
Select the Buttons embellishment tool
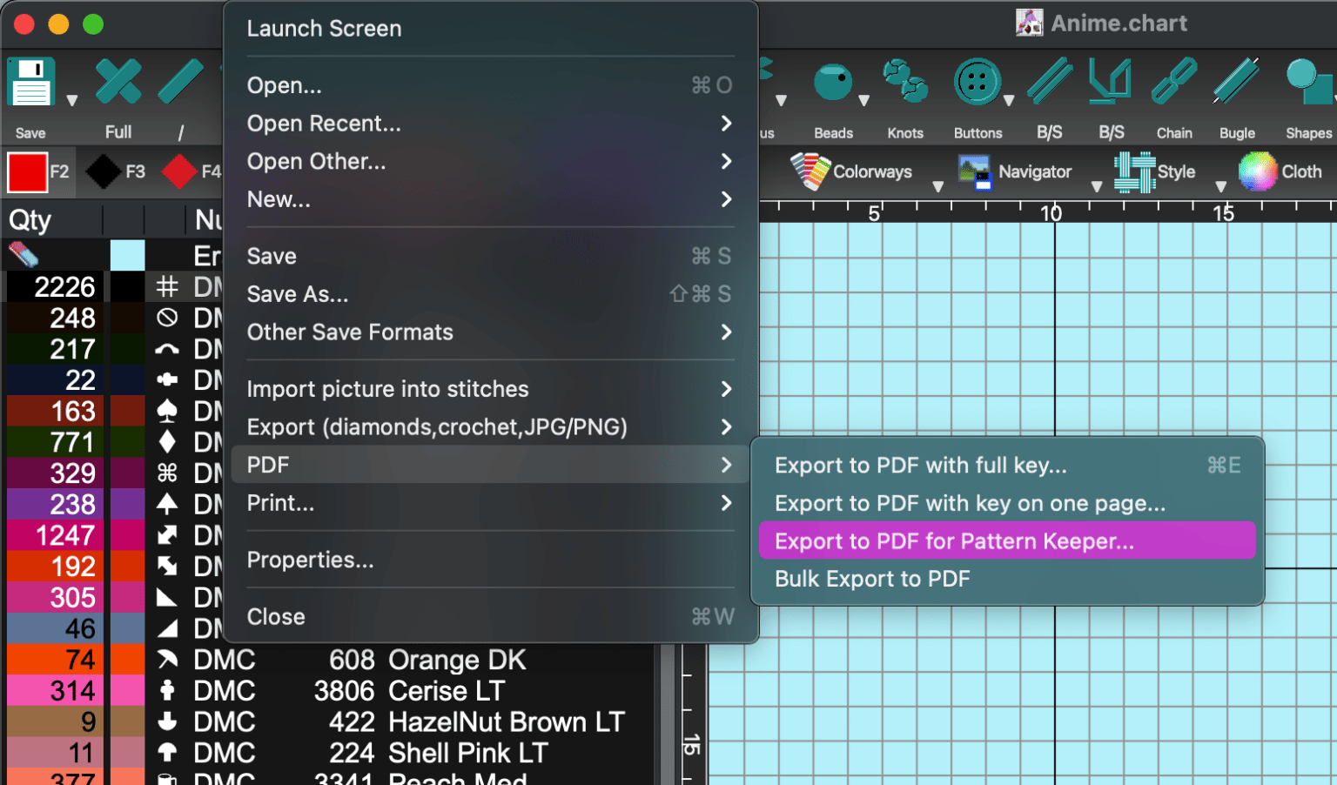978,83
